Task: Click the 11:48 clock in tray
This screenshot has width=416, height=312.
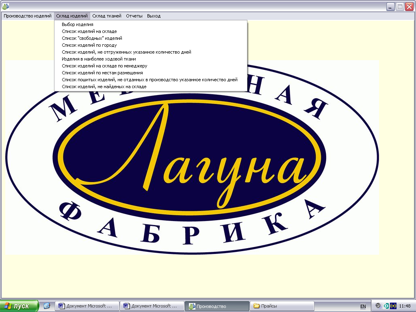Action: [405, 306]
